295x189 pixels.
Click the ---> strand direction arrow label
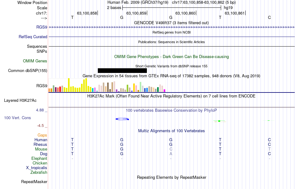pos(44,18)
